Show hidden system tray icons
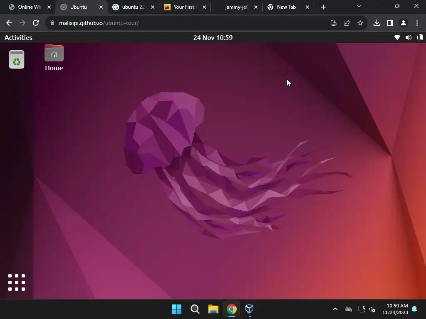Viewport: 426px width, 319px height. pyautogui.click(x=335, y=309)
